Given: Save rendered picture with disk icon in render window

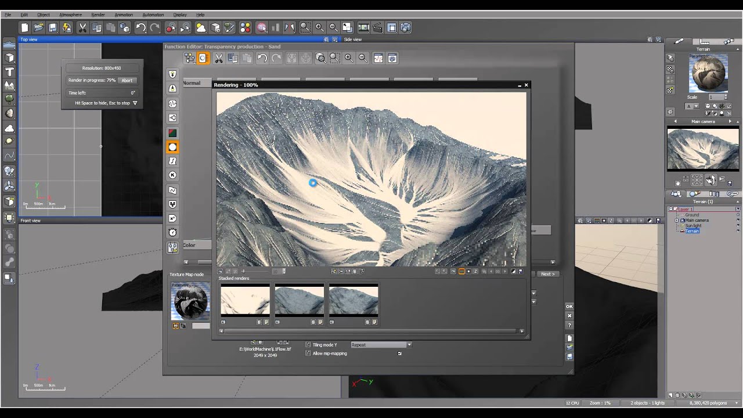Looking at the screenshot, I should coord(520,271).
